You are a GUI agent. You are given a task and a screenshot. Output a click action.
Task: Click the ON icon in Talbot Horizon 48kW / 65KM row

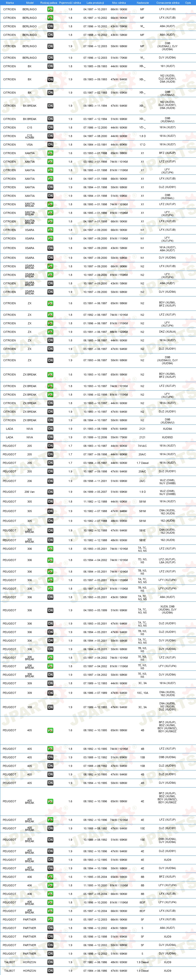click(50, 962)
